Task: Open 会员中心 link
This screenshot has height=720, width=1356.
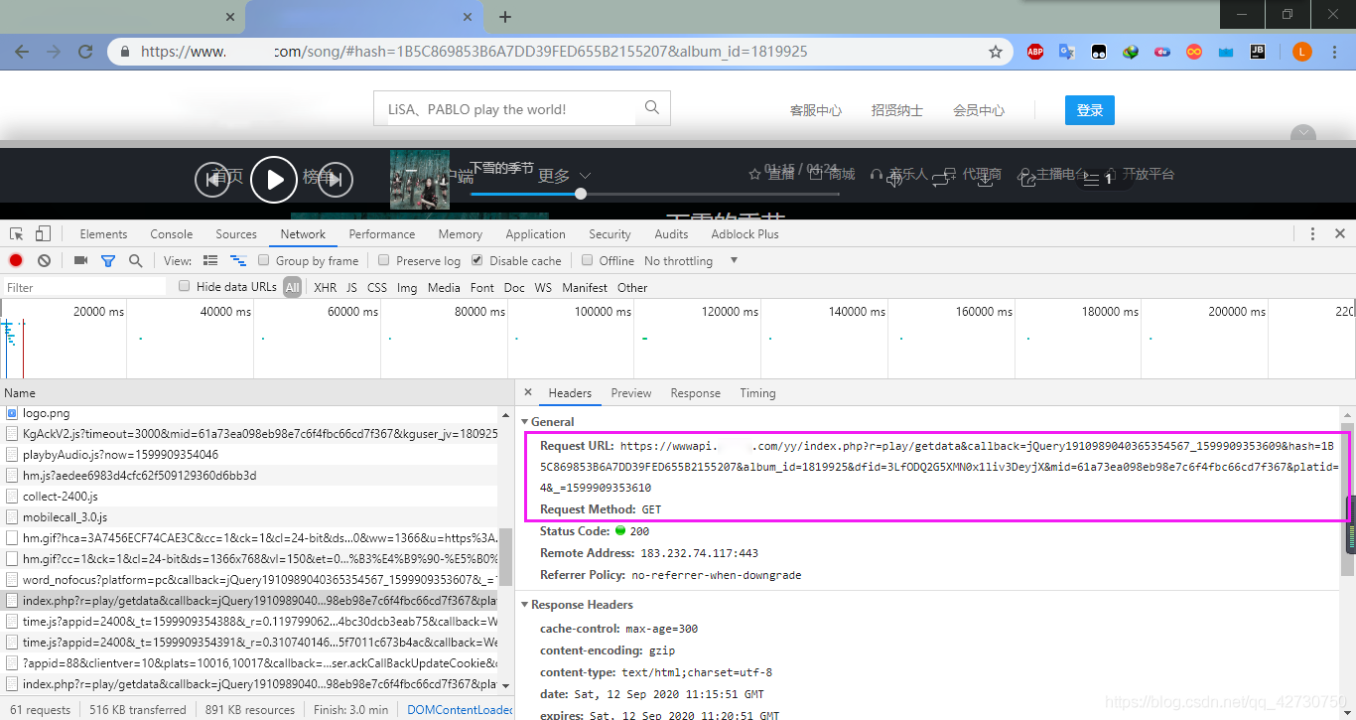Action: tap(979, 110)
